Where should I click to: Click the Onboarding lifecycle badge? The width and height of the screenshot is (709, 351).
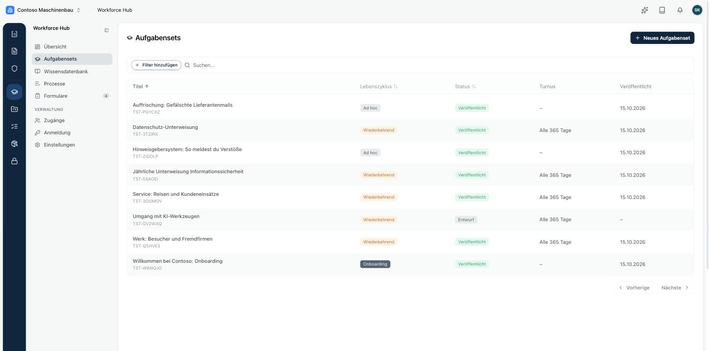point(375,264)
